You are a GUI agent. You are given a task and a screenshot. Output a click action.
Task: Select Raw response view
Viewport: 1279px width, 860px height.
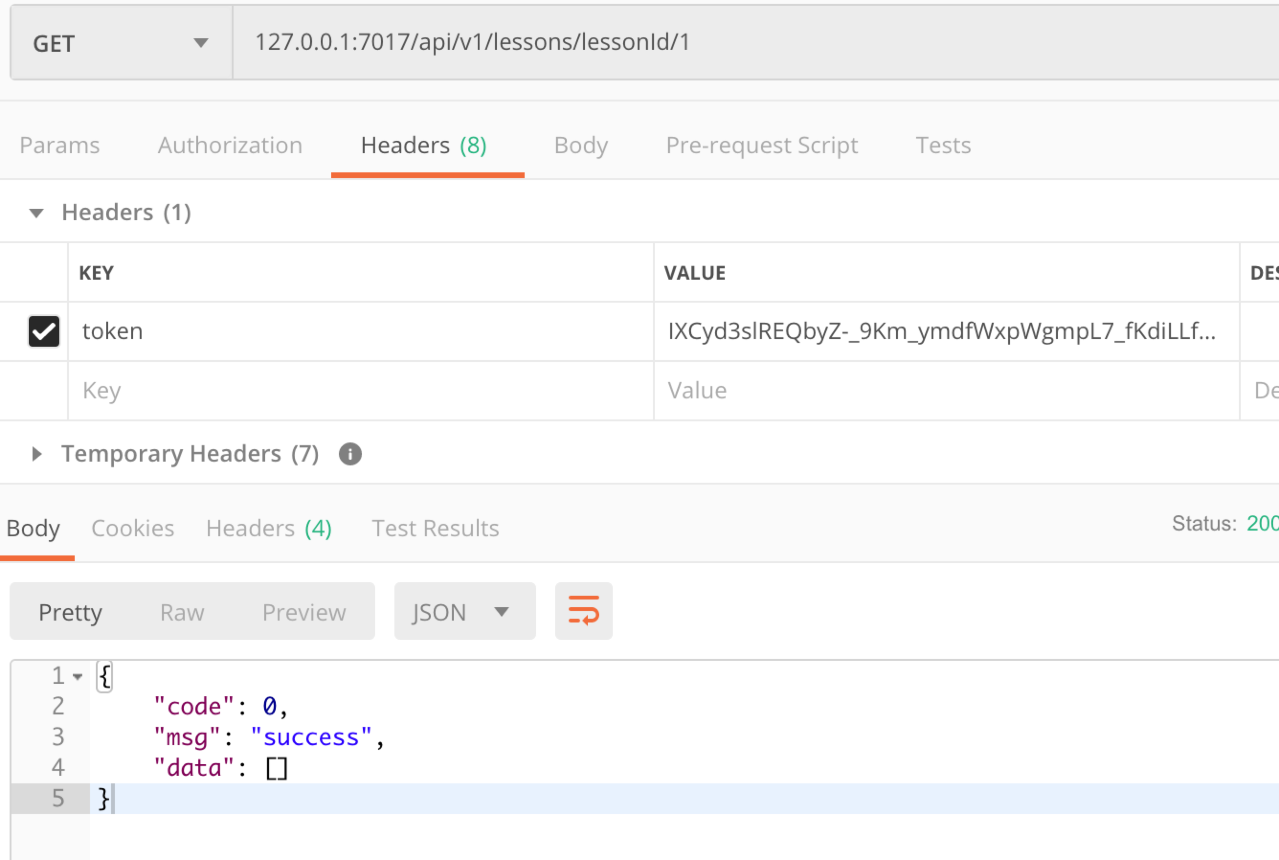(x=182, y=612)
